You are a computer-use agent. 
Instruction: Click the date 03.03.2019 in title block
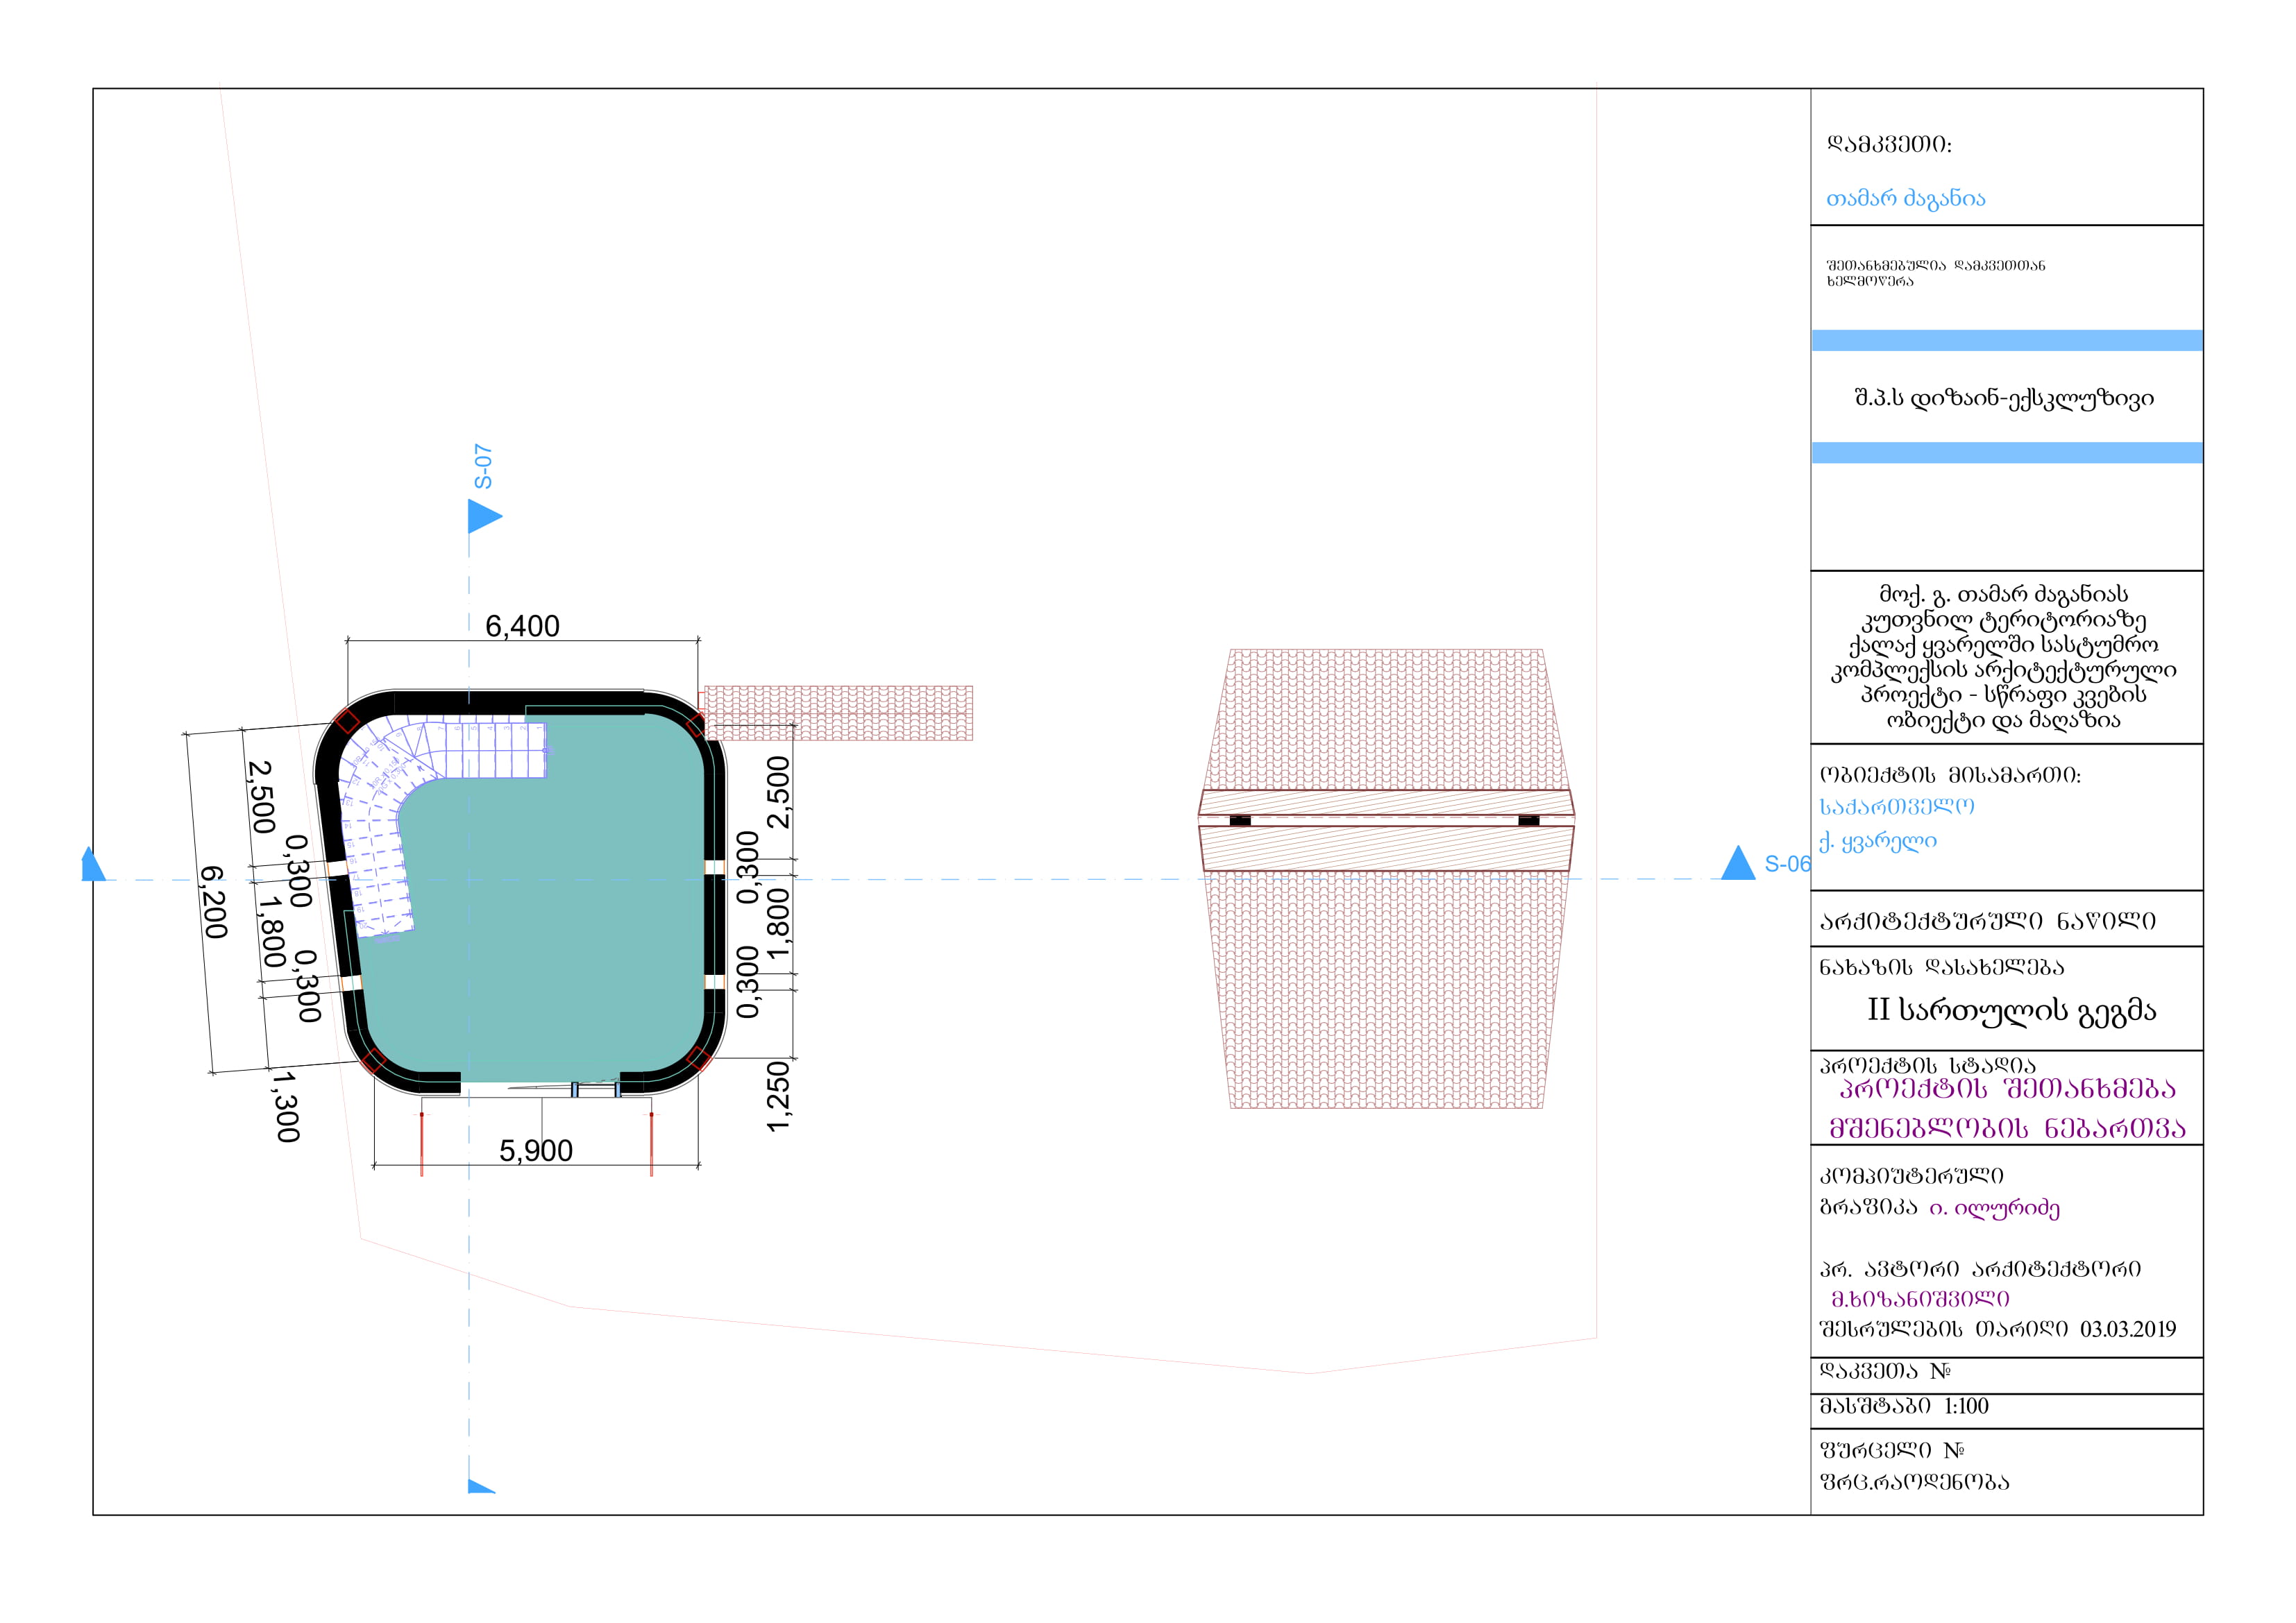click(x=2128, y=1329)
